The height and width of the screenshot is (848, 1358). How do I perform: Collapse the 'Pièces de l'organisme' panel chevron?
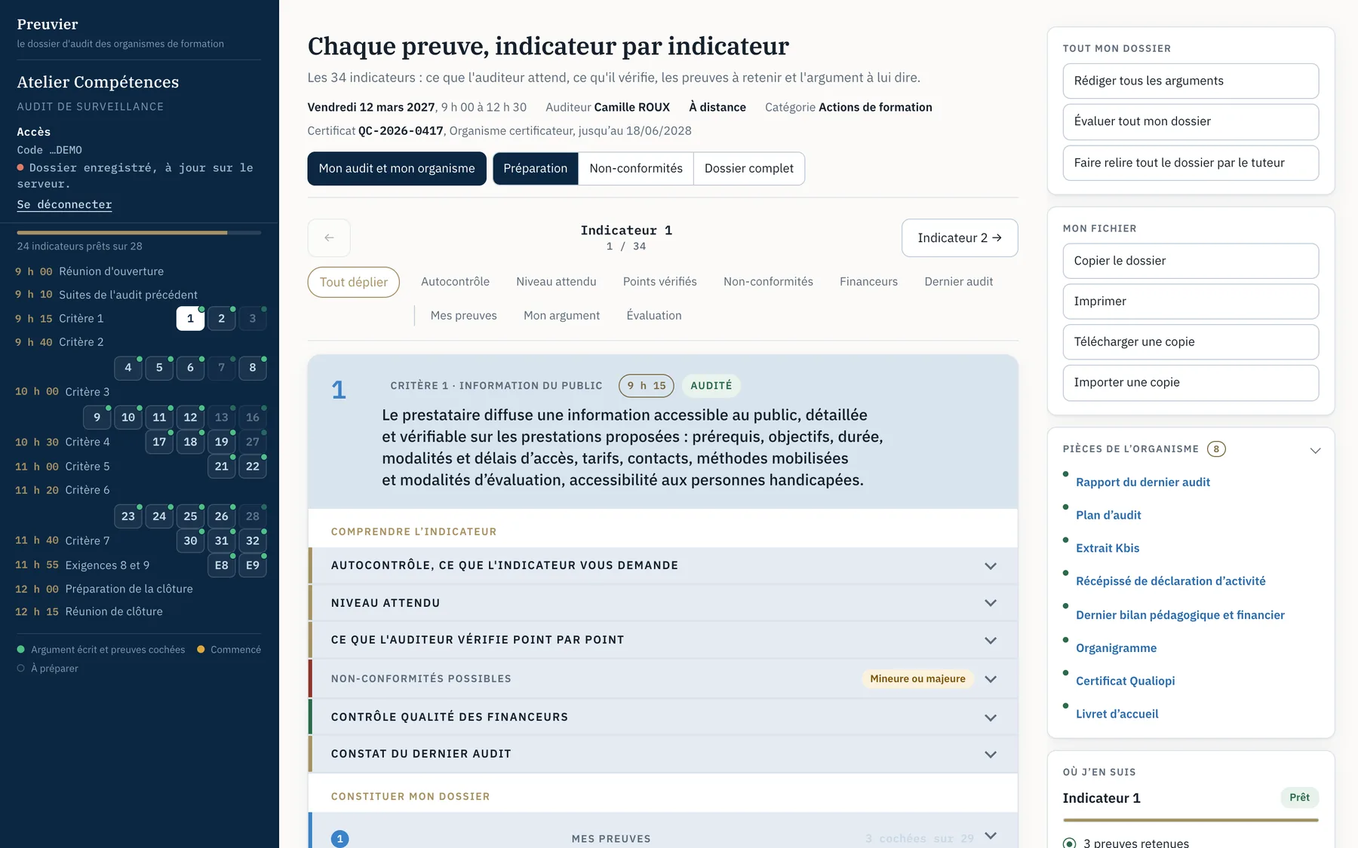point(1315,450)
